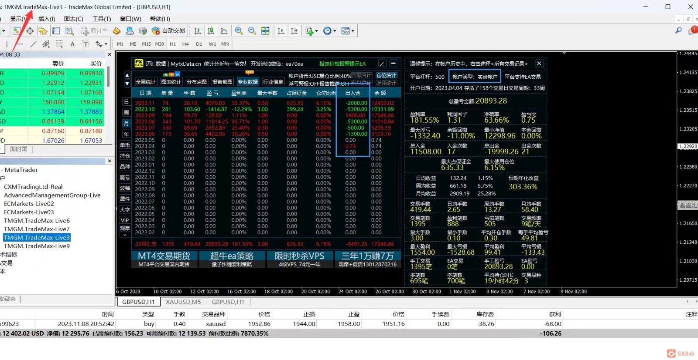Switch timeframe to H4

[185, 44]
